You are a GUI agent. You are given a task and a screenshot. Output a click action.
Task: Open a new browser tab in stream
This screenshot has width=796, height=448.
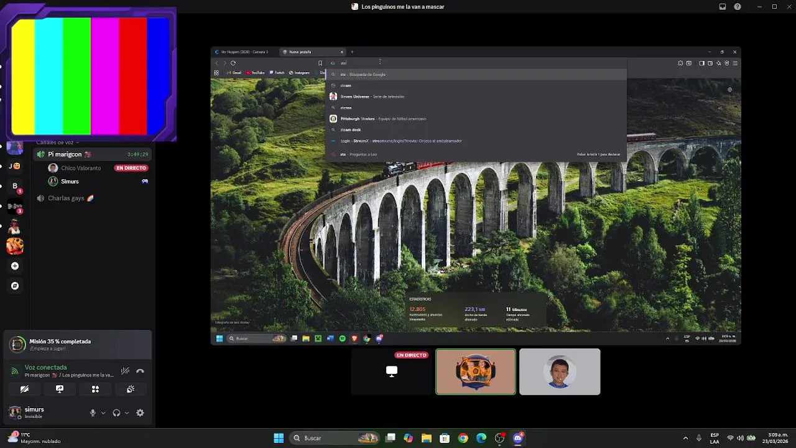pos(352,52)
